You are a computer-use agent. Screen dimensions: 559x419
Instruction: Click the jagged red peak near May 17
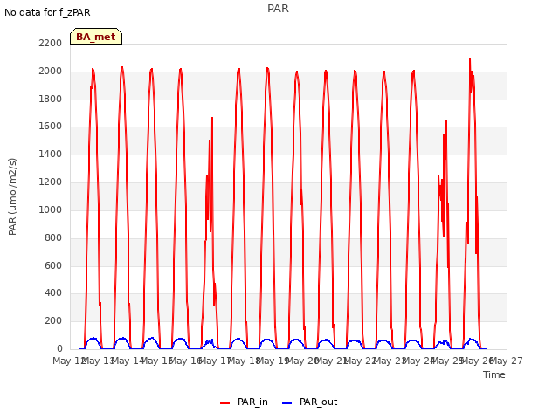[x=212, y=118]
